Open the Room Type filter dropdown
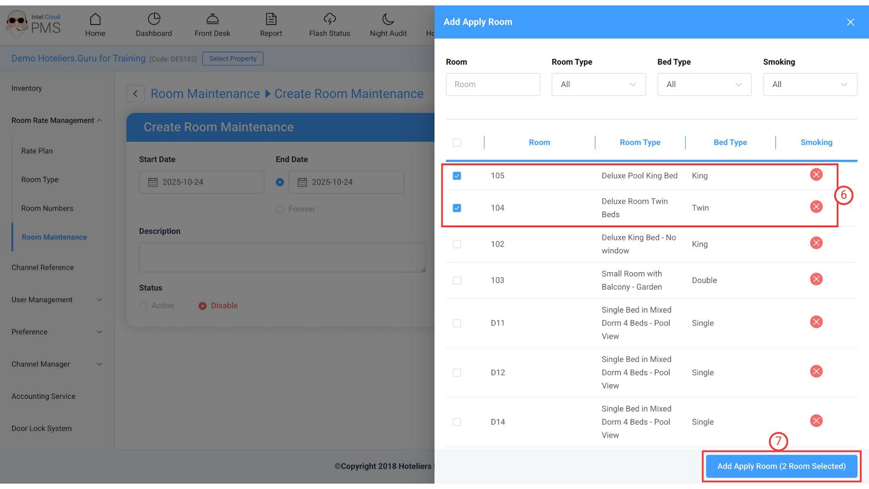The image size is (869, 489). 598,84
